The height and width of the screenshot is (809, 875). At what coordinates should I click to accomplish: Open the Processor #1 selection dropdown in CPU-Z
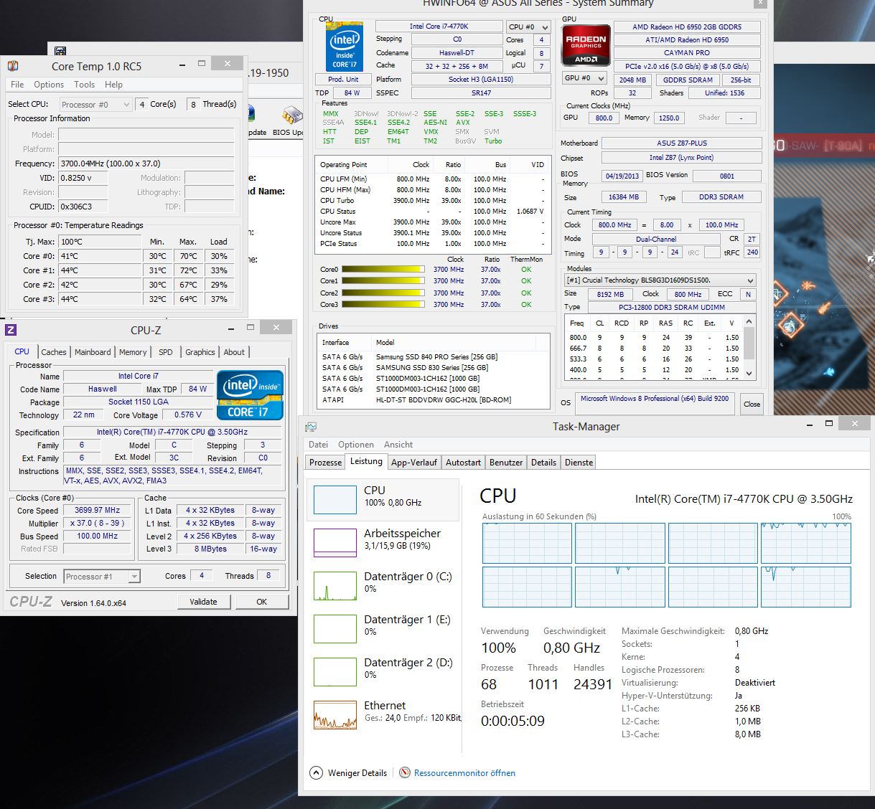point(101,576)
